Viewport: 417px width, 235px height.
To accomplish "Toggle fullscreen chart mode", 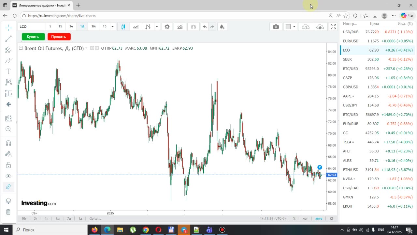I will [x=333, y=27].
